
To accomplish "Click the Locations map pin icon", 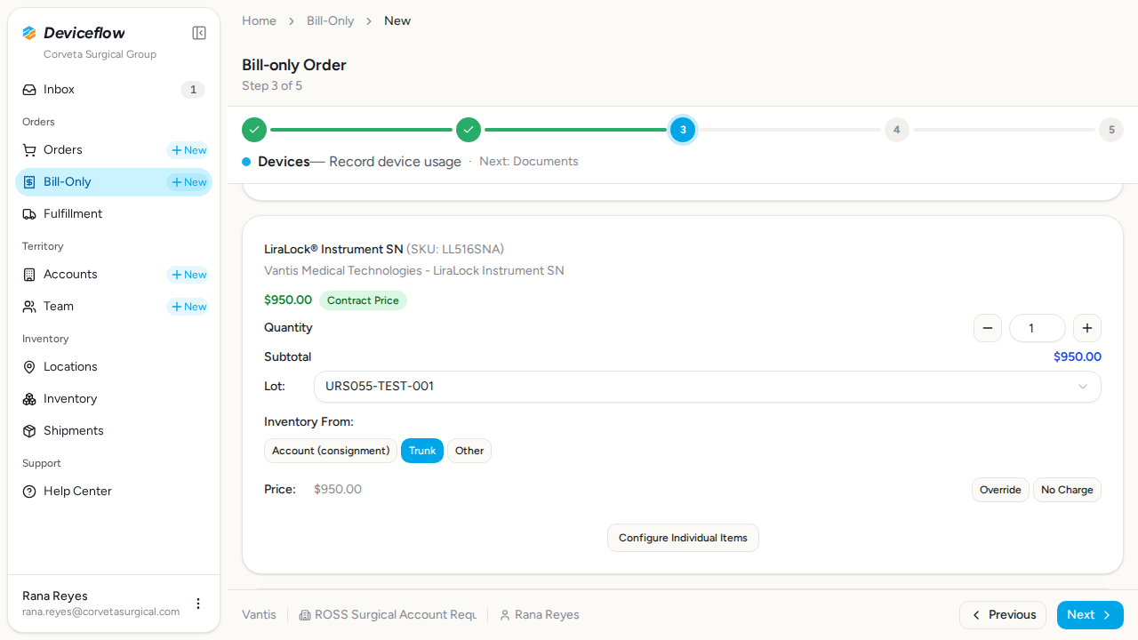I will pyautogui.click(x=29, y=367).
